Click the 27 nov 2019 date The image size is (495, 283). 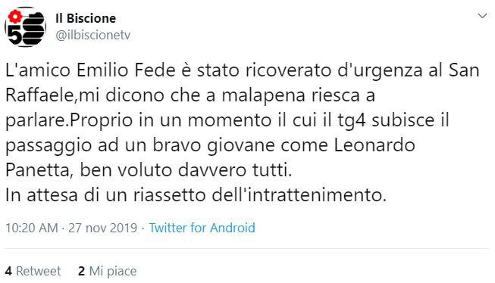(x=102, y=228)
